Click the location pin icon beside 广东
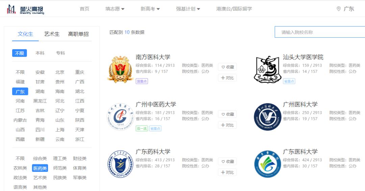Image resolution: width=365 pixels, height=191 pixels. 339,9
